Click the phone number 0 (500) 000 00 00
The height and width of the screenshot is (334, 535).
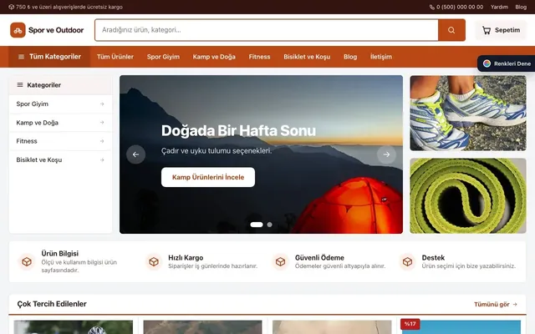pos(460,7)
